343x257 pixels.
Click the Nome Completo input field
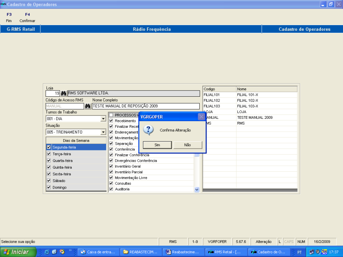(x=146, y=106)
